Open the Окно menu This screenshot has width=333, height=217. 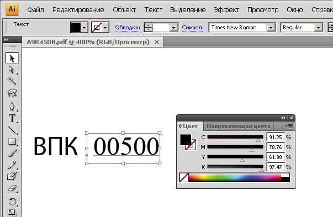pyautogui.click(x=295, y=10)
